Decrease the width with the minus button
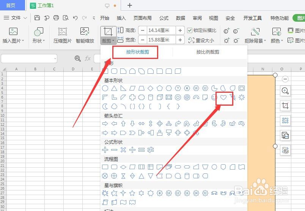This screenshot has height=211, width=305. click(143, 40)
